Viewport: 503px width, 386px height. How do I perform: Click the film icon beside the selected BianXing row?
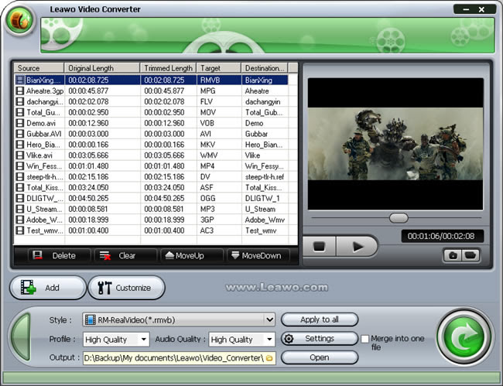click(x=20, y=80)
